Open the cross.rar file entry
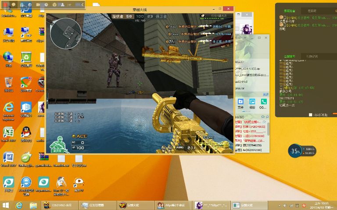This screenshot has width=337, height=210. click(240, 88)
